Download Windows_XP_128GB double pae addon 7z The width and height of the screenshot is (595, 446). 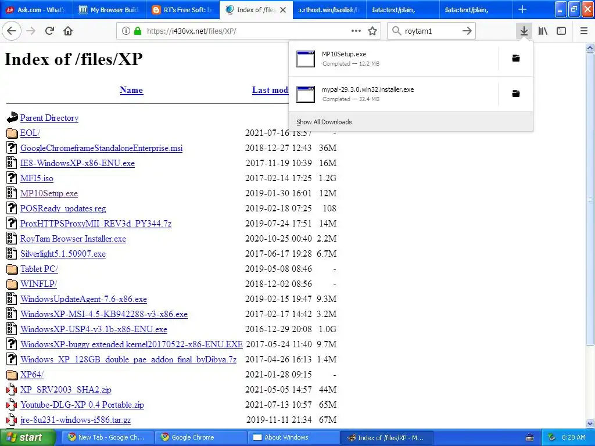128,359
